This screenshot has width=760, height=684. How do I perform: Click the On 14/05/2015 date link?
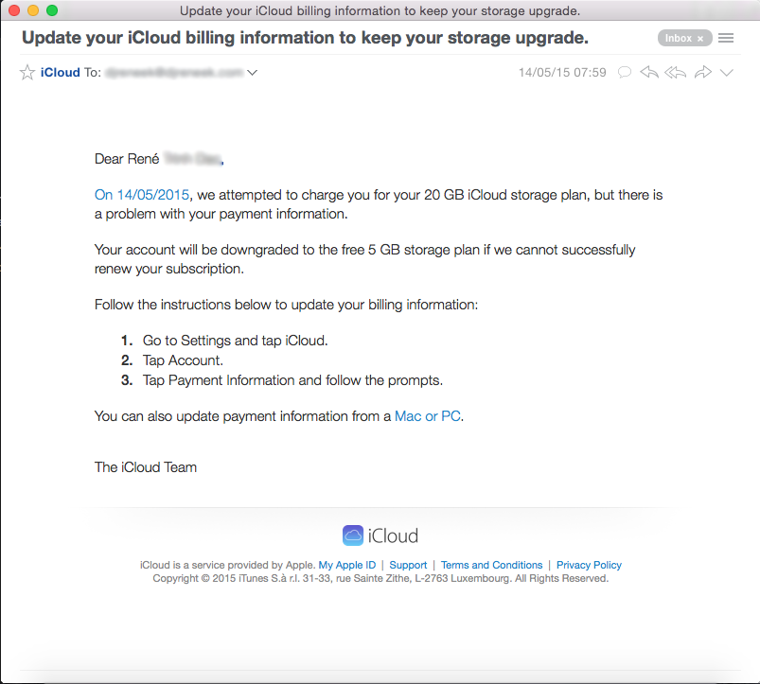(143, 195)
